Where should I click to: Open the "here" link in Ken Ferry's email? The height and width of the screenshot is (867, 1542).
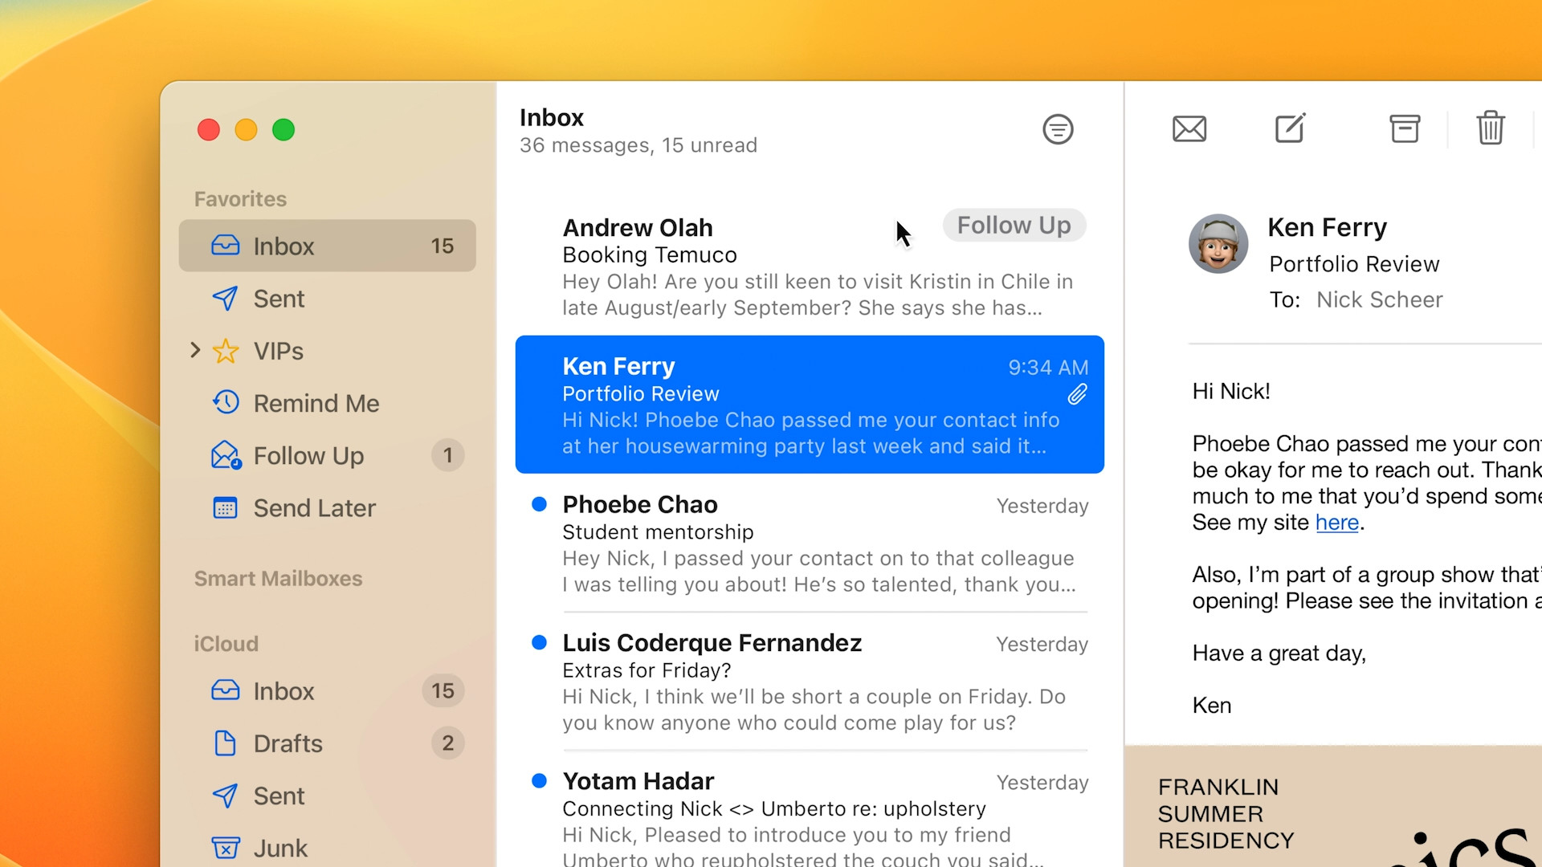(1336, 522)
